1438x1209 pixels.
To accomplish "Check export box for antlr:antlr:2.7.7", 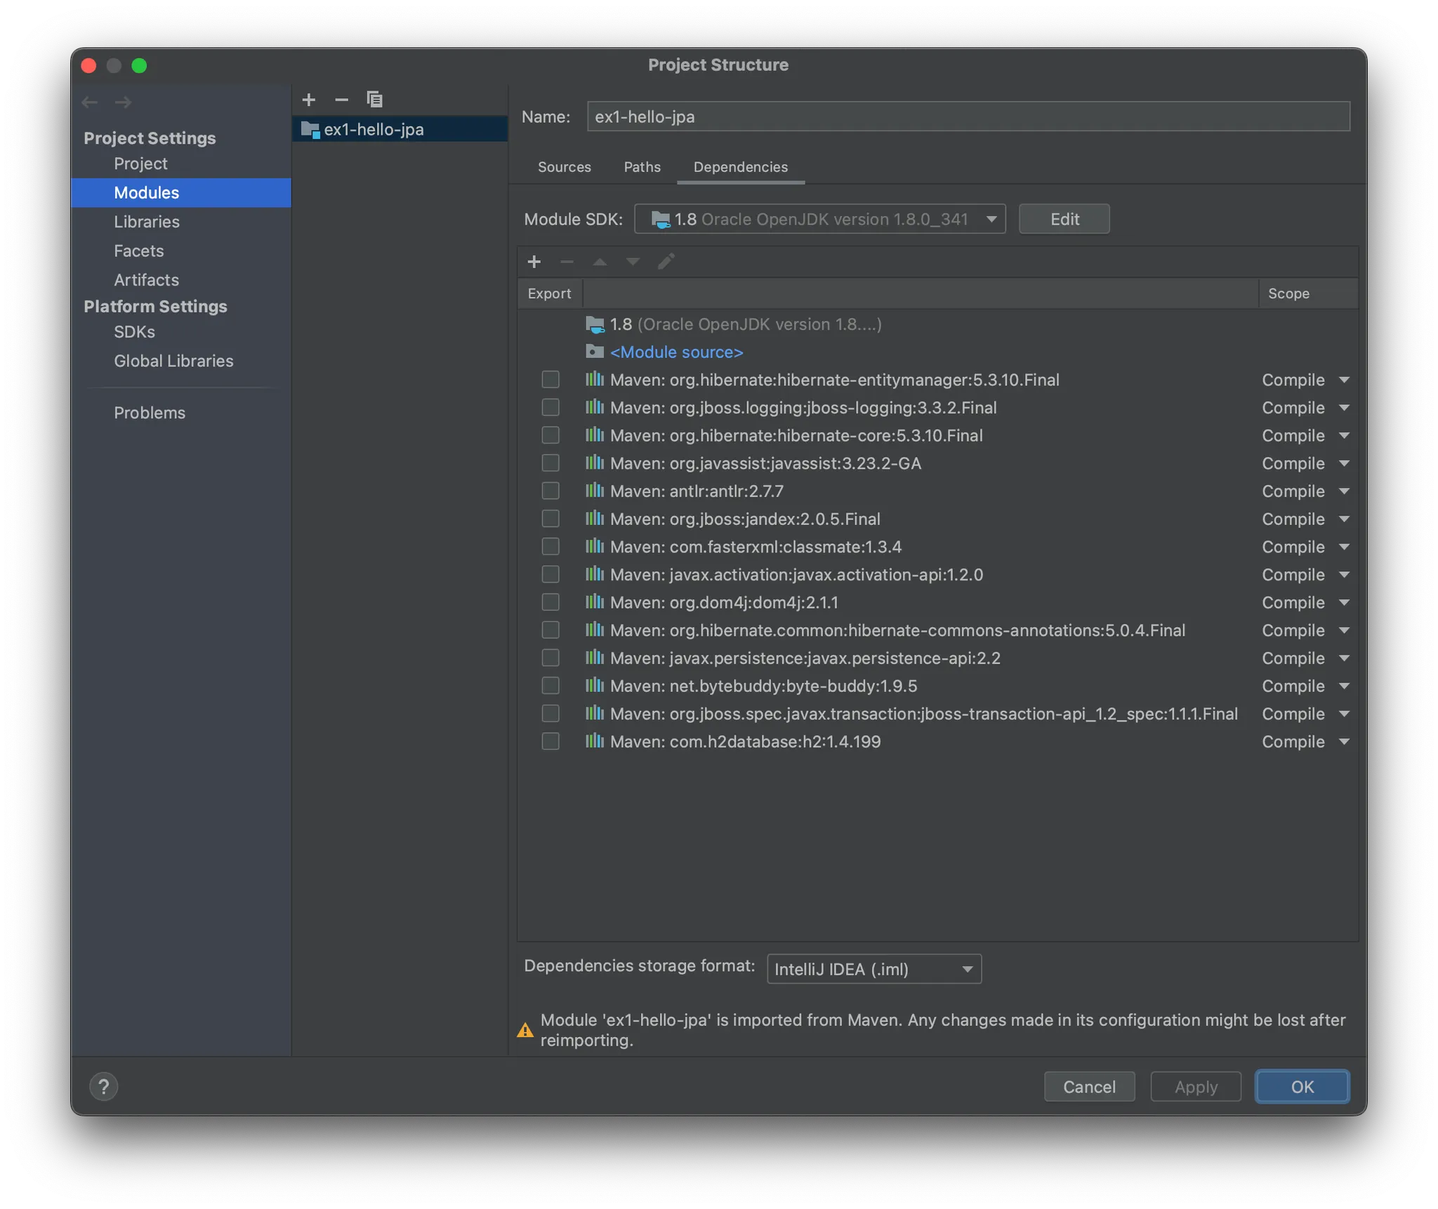I will click(550, 491).
